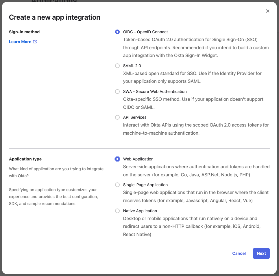Select Native Application as the application type

[117, 211]
